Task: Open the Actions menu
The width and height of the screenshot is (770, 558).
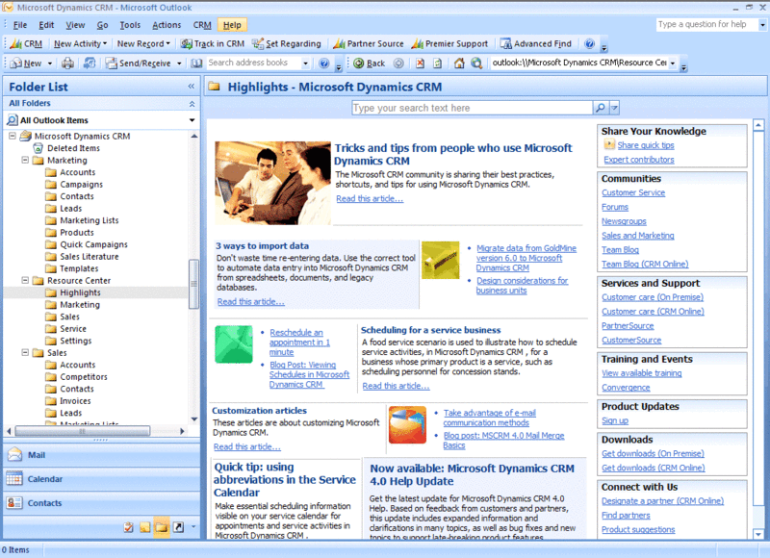Action: [x=167, y=25]
